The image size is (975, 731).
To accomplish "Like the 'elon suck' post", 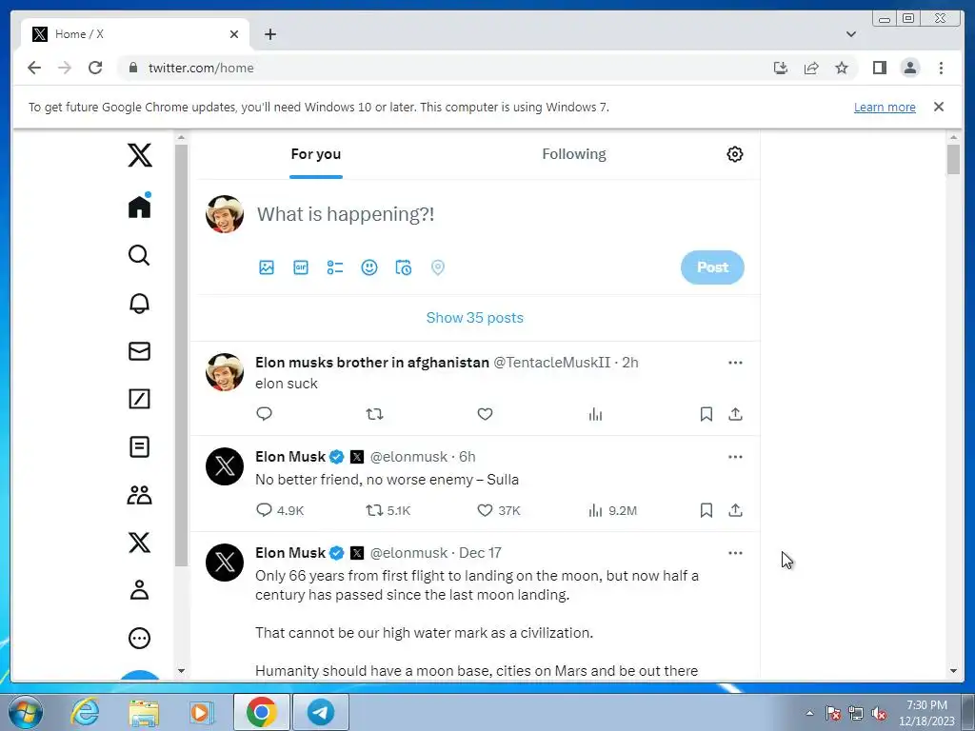I will pos(485,414).
